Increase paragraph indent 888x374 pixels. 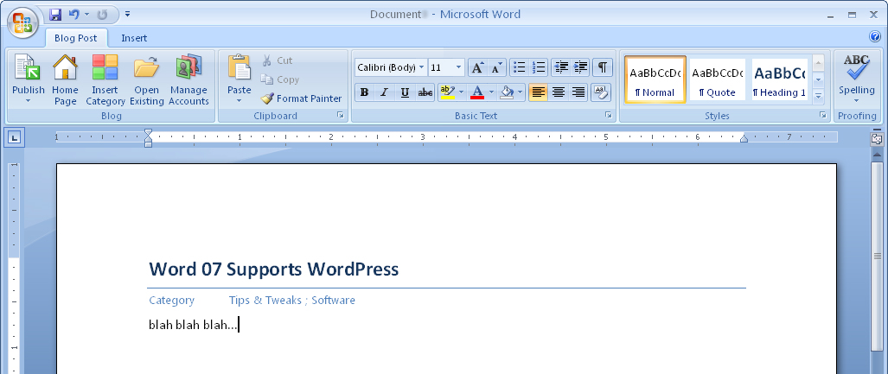click(x=580, y=67)
